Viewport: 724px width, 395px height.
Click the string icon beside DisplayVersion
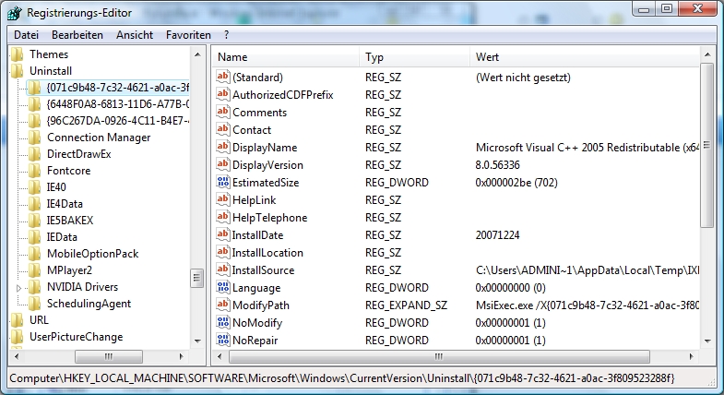(x=223, y=164)
